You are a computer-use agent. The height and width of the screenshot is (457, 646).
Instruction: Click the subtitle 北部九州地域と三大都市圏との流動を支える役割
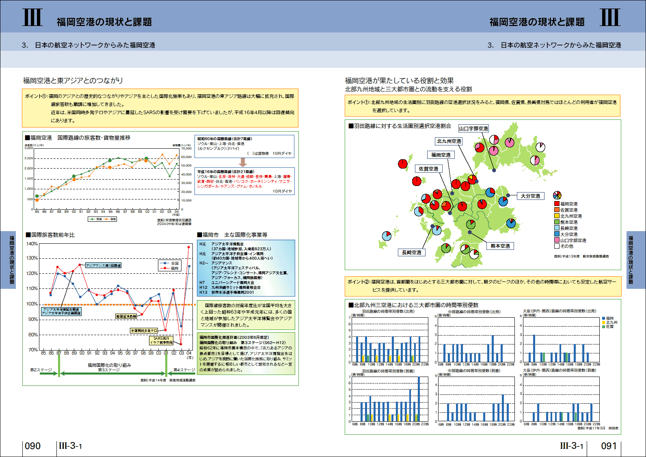408,89
